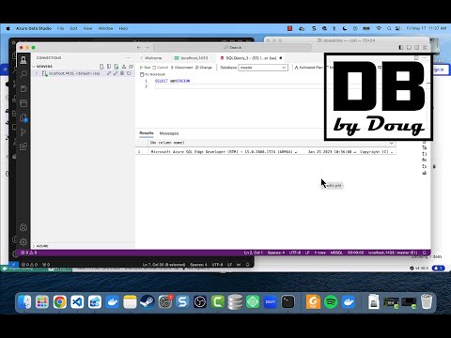Click New Connection icon in Servers header
Screen dimensions: 451x338
tap(101, 67)
